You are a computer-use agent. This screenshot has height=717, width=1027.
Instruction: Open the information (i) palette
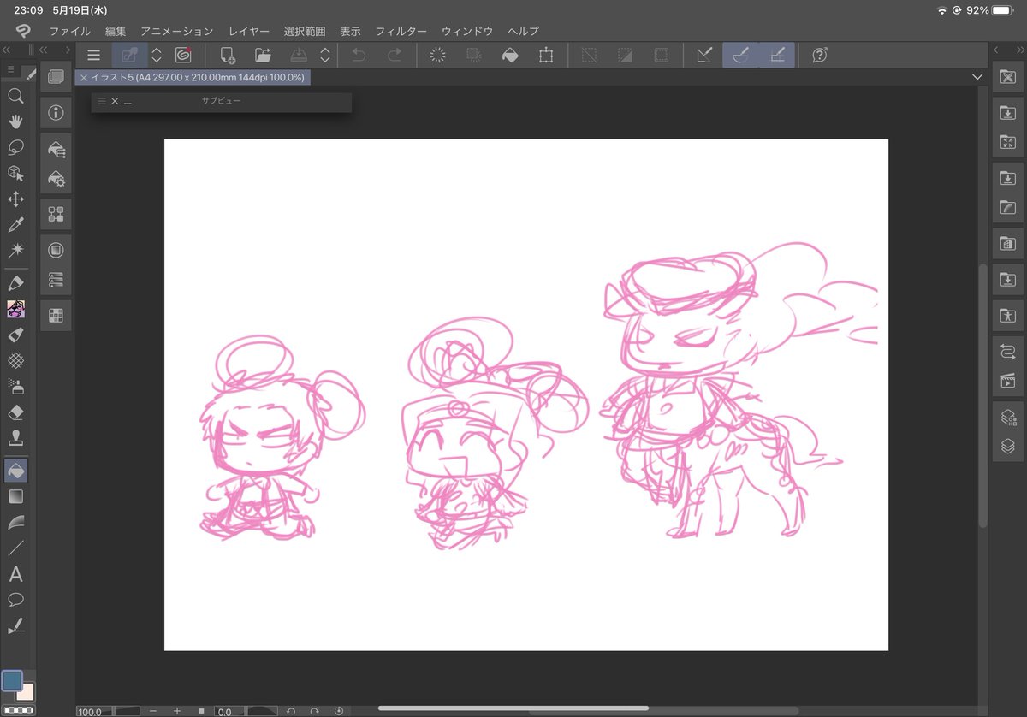click(x=56, y=112)
